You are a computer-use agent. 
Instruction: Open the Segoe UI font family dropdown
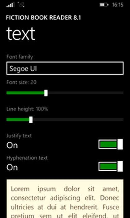click(65, 68)
